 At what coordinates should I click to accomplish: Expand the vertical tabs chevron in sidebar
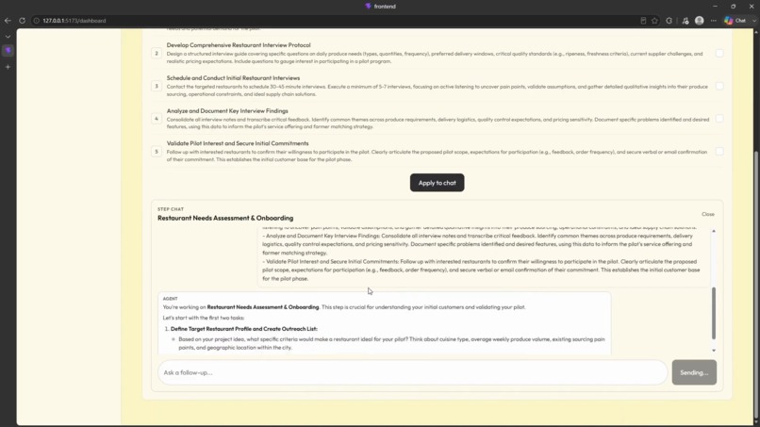point(8,37)
